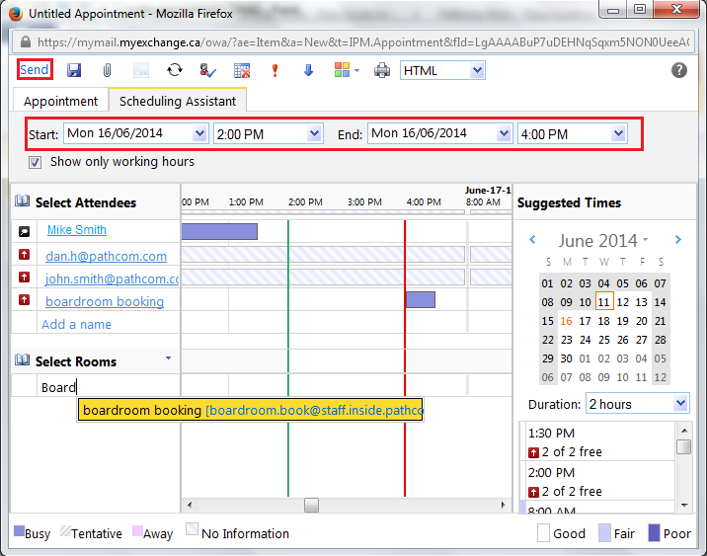Click Mike Smith's busy block in schedule

tap(219, 231)
